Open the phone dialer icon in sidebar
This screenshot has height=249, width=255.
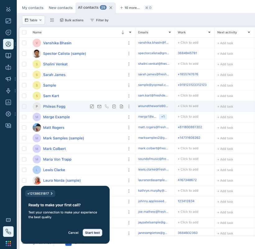click(x=8, y=231)
